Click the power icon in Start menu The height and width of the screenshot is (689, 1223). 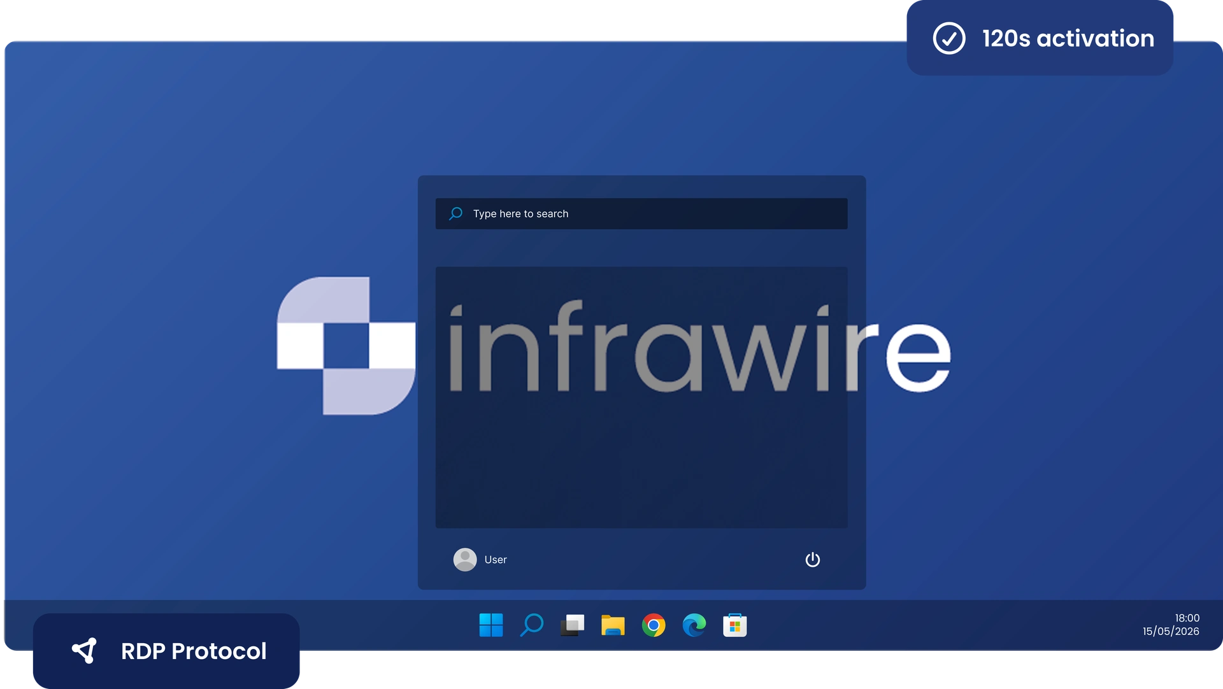coord(813,560)
